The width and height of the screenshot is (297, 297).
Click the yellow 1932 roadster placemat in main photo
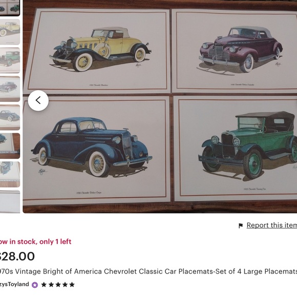click(x=97, y=51)
